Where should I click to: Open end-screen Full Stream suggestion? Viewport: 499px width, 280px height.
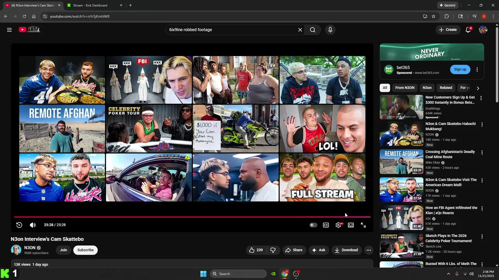pyautogui.click(x=322, y=177)
